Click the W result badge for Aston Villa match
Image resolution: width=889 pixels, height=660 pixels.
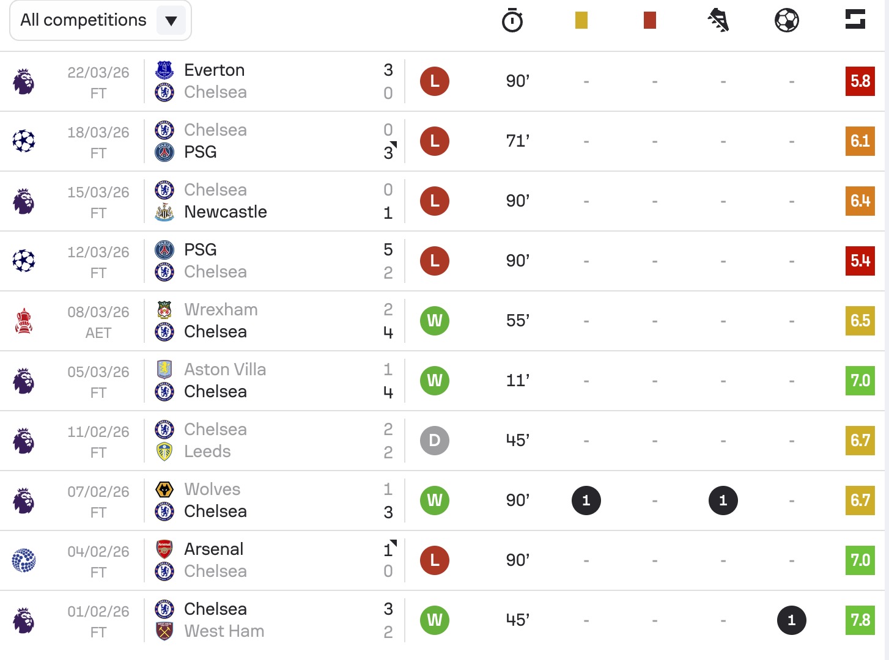pos(435,381)
